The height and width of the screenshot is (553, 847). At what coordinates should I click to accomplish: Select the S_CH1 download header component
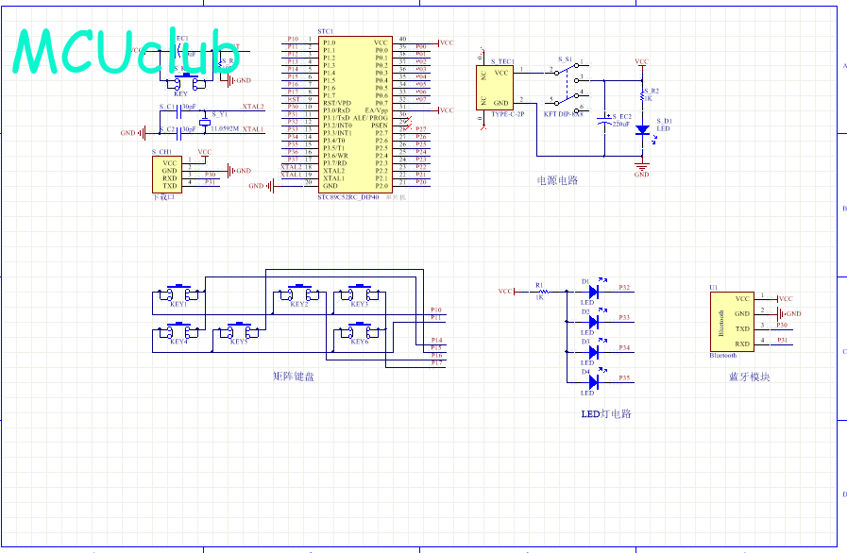[167, 174]
